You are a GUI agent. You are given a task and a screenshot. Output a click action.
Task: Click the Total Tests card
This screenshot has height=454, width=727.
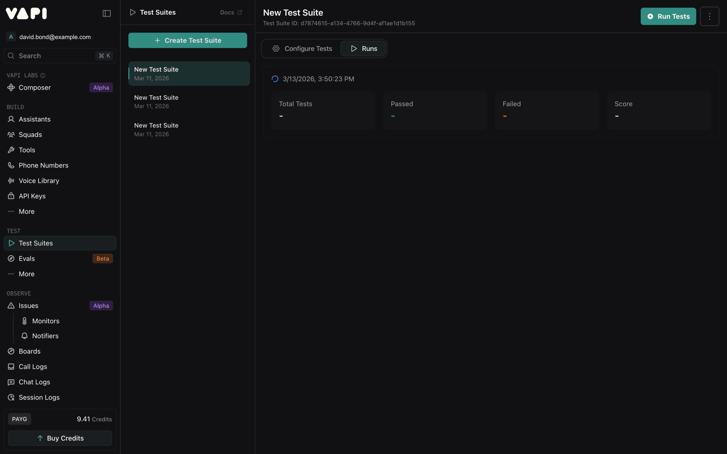click(x=323, y=110)
